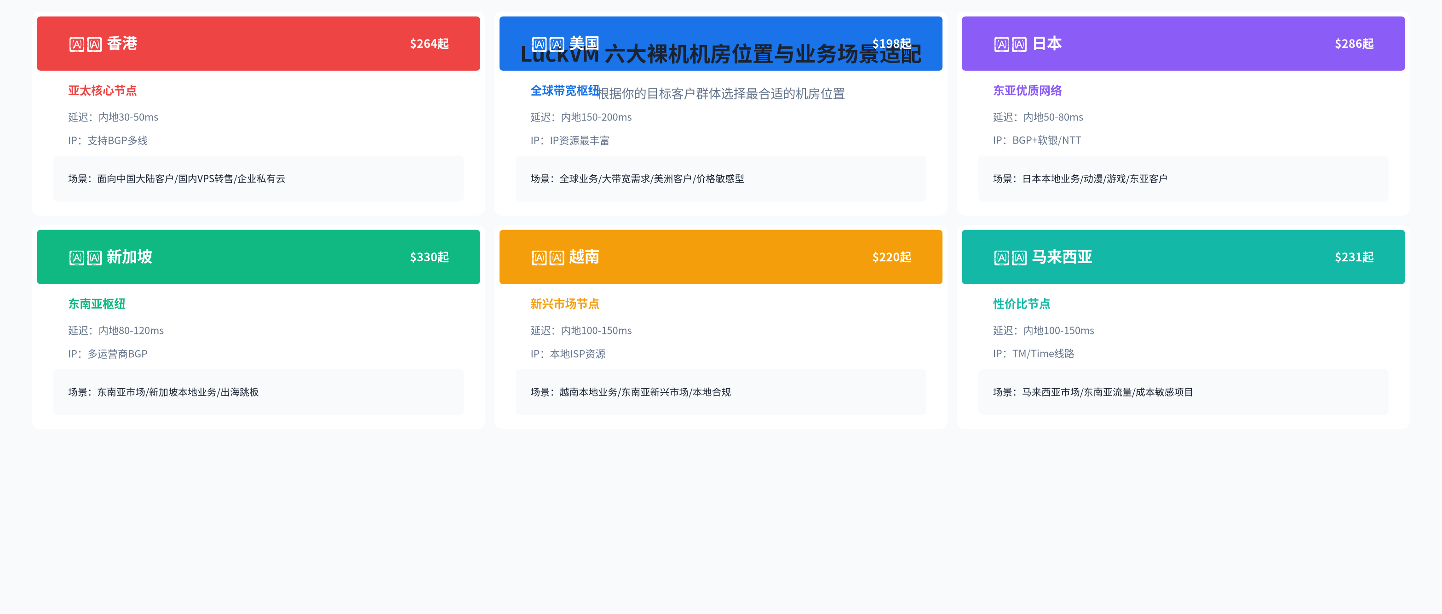This screenshot has width=1442, height=614.
Task: Click IP：多运营商BGP line
Action: tap(108, 354)
